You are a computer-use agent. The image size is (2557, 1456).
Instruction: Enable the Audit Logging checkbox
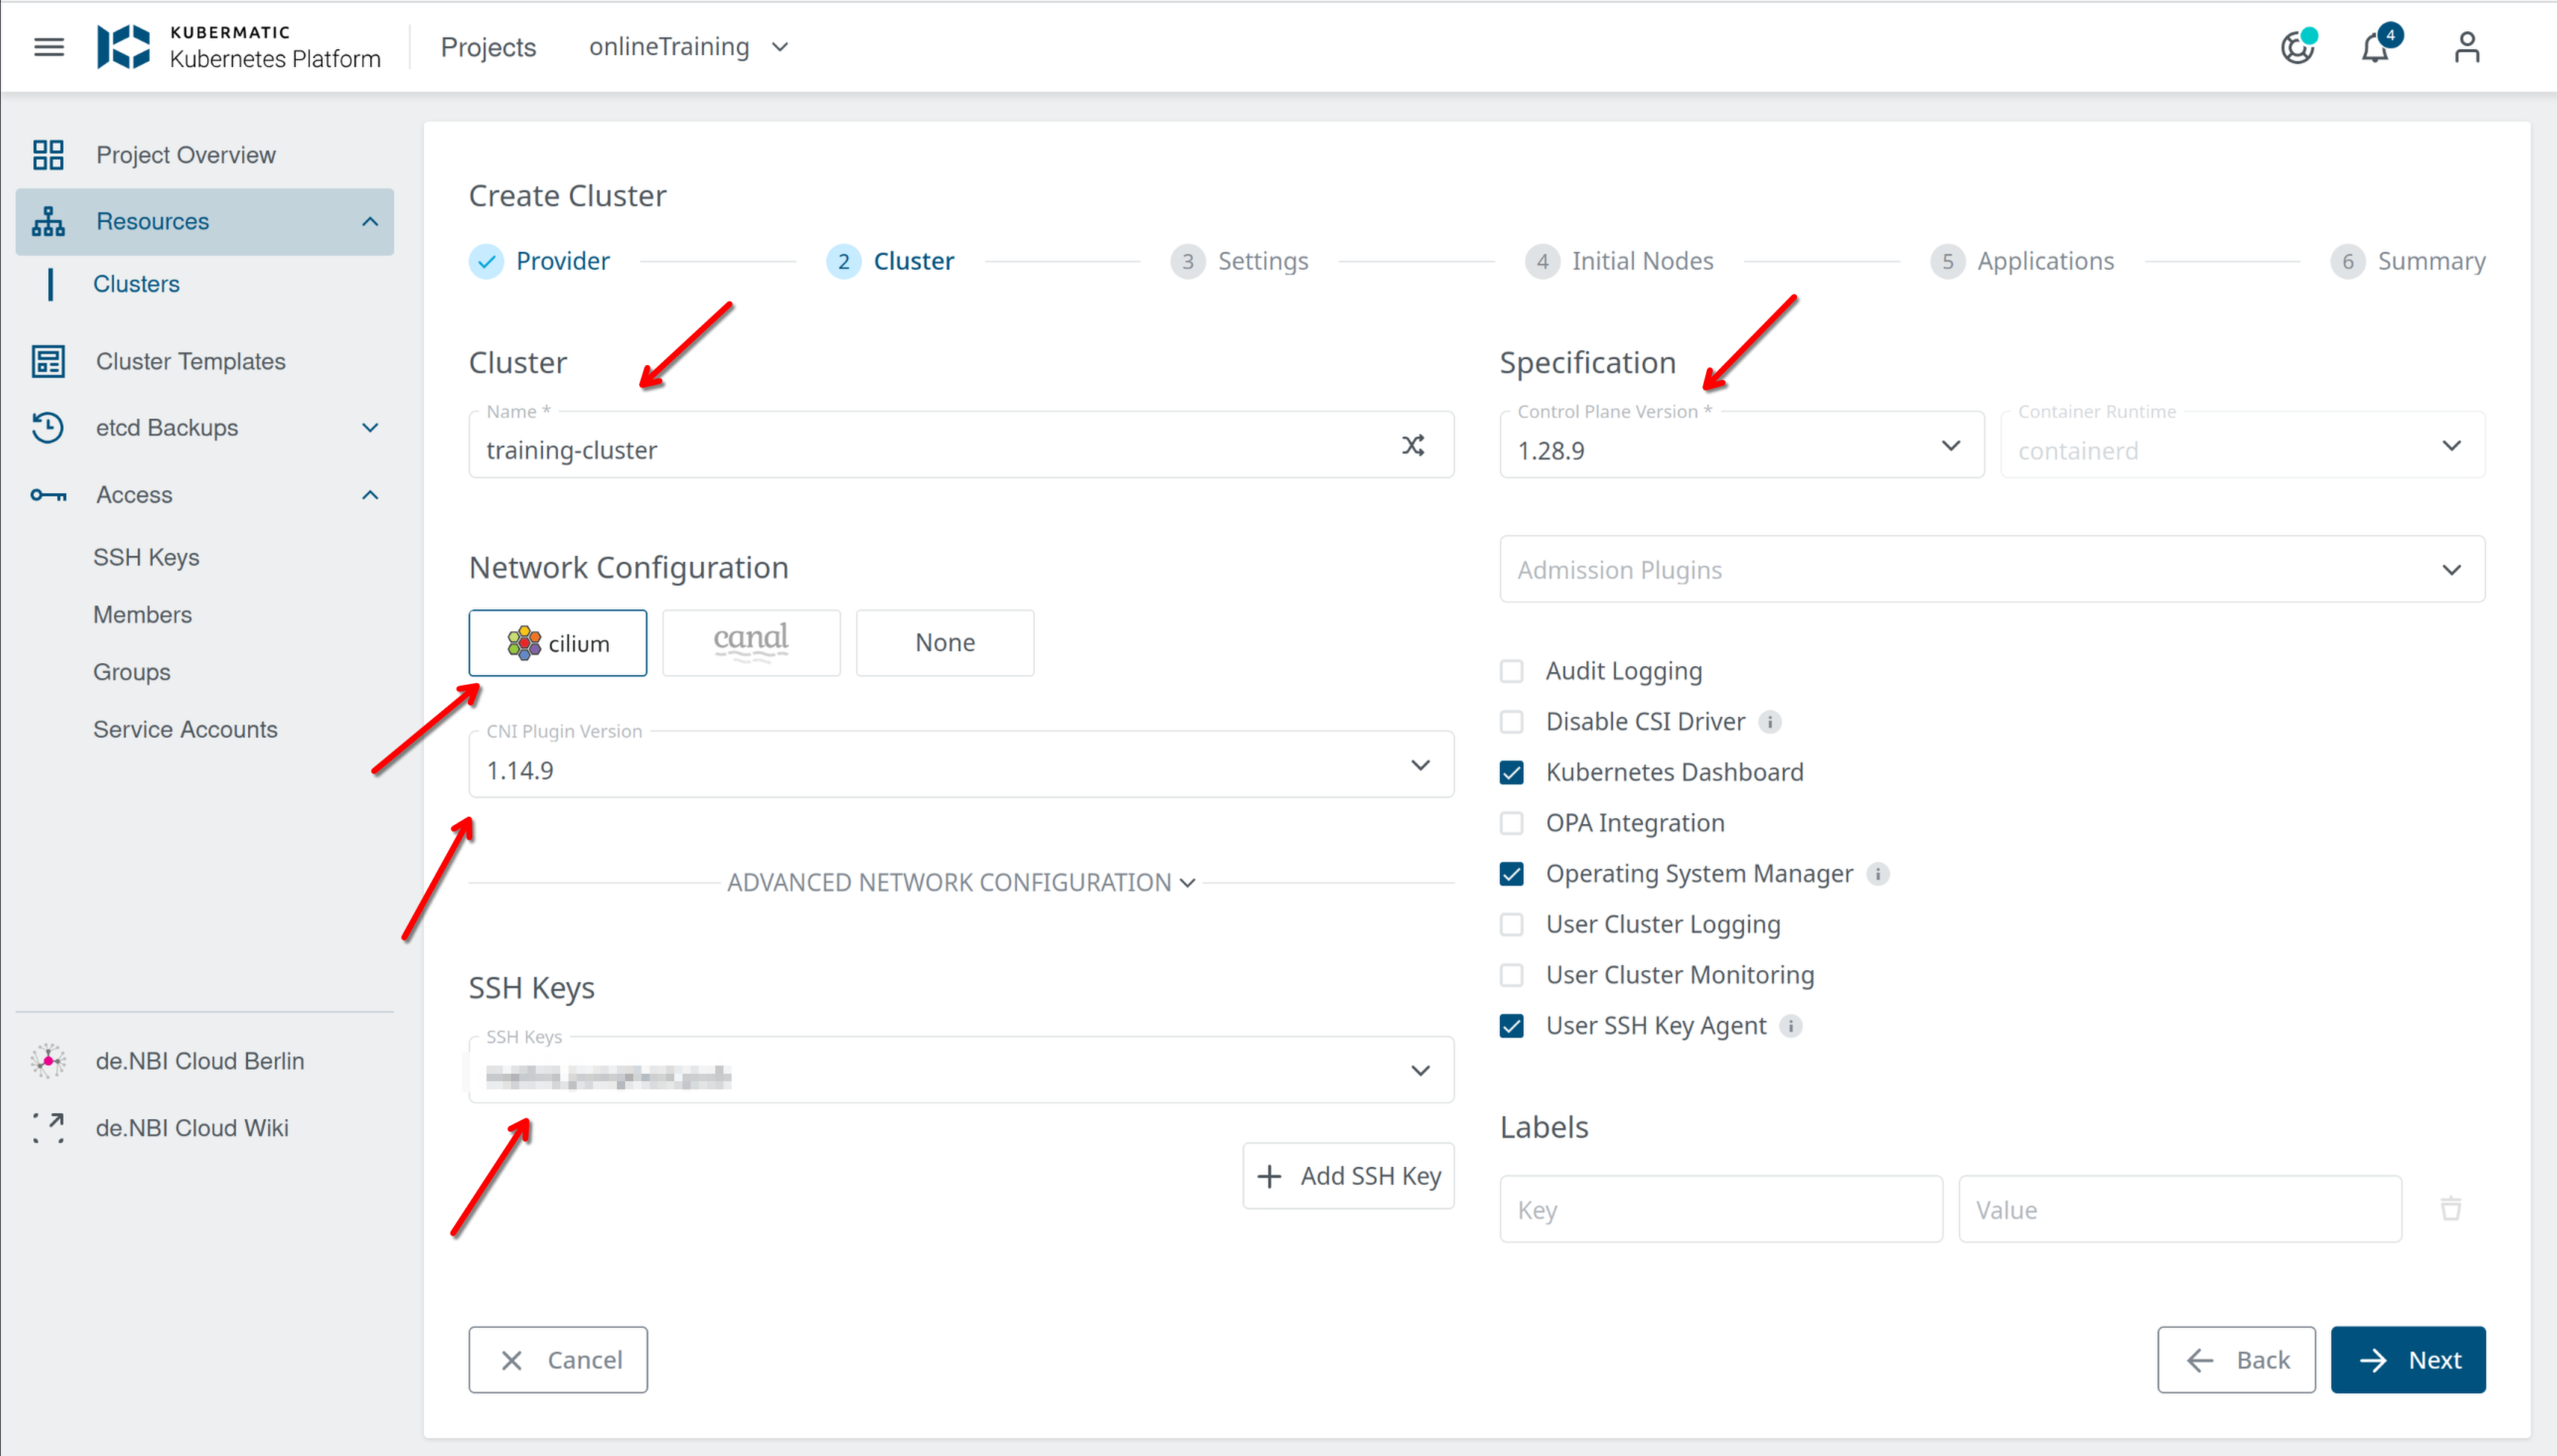(1512, 671)
